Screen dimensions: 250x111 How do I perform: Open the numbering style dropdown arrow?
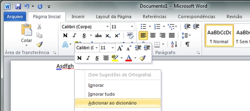(x=164, y=26)
